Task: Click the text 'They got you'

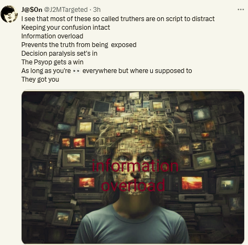Action: tap(40, 80)
